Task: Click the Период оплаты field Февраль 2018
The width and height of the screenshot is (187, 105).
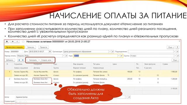Action: (x=40, y=56)
